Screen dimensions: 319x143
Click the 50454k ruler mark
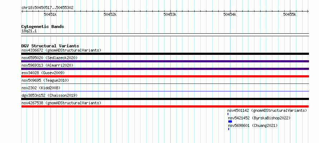point(230,14)
